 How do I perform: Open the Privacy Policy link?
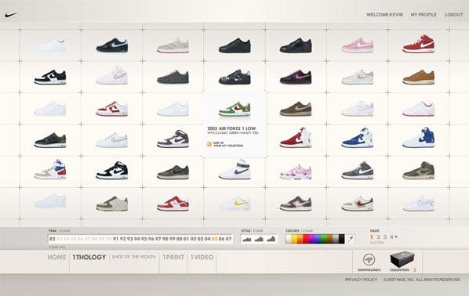[361, 280]
